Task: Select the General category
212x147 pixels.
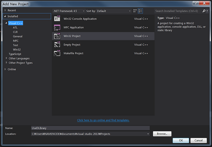Action: coord(18,36)
